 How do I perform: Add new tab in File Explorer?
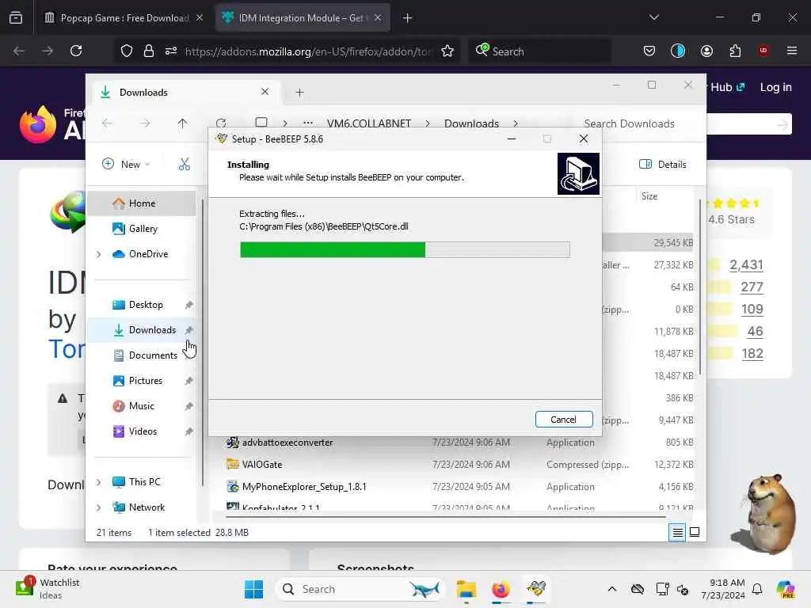[299, 93]
